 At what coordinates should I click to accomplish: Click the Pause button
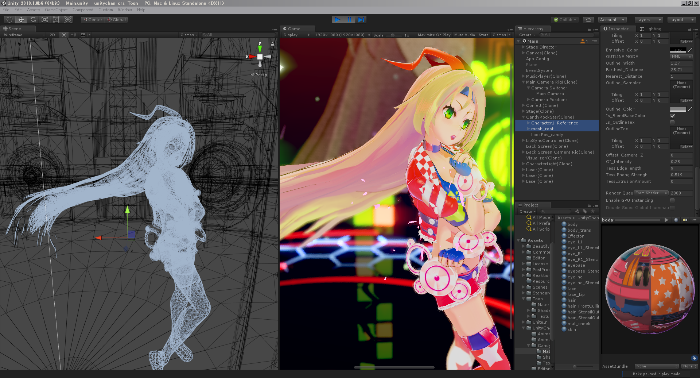point(349,20)
